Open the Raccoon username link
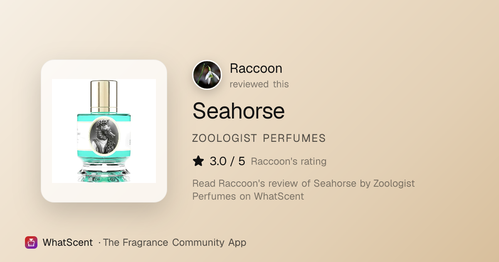 tap(256, 69)
